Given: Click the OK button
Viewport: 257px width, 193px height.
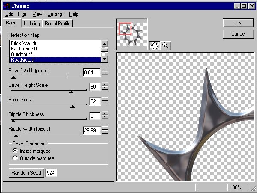Looking at the screenshot, I should (x=238, y=23).
